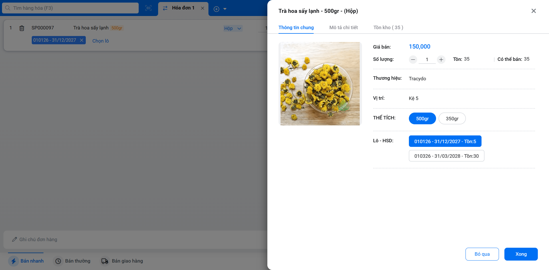This screenshot has height=270, width=549.
Task: Click the order note pencil icon
Action: [15, 239]
